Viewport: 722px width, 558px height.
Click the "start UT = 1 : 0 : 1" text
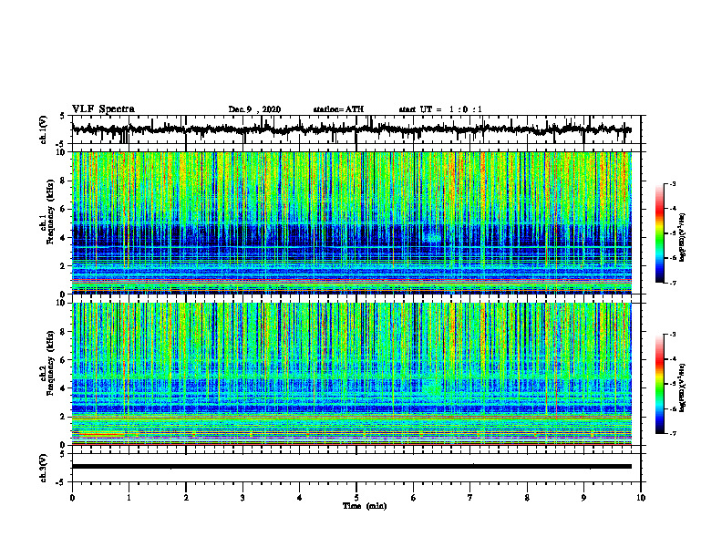tap(440, 109)
